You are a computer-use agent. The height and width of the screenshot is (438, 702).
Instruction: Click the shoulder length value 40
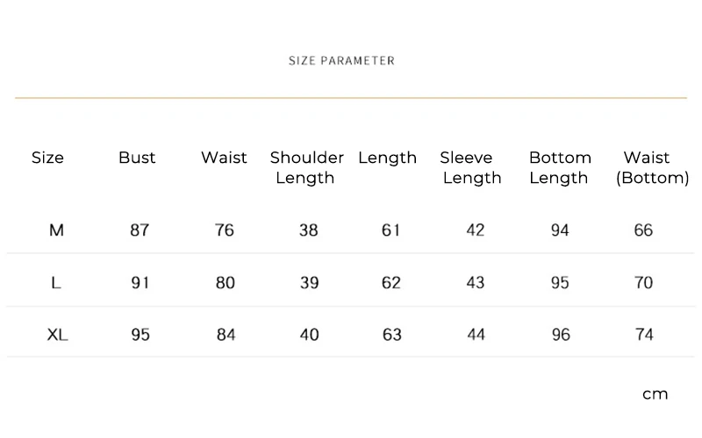click(310, 335)
